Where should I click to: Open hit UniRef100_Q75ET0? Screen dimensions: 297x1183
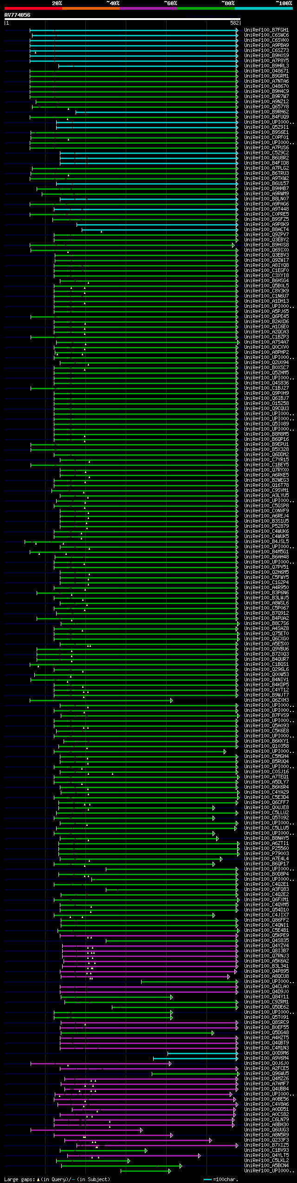tap(266, 634)
